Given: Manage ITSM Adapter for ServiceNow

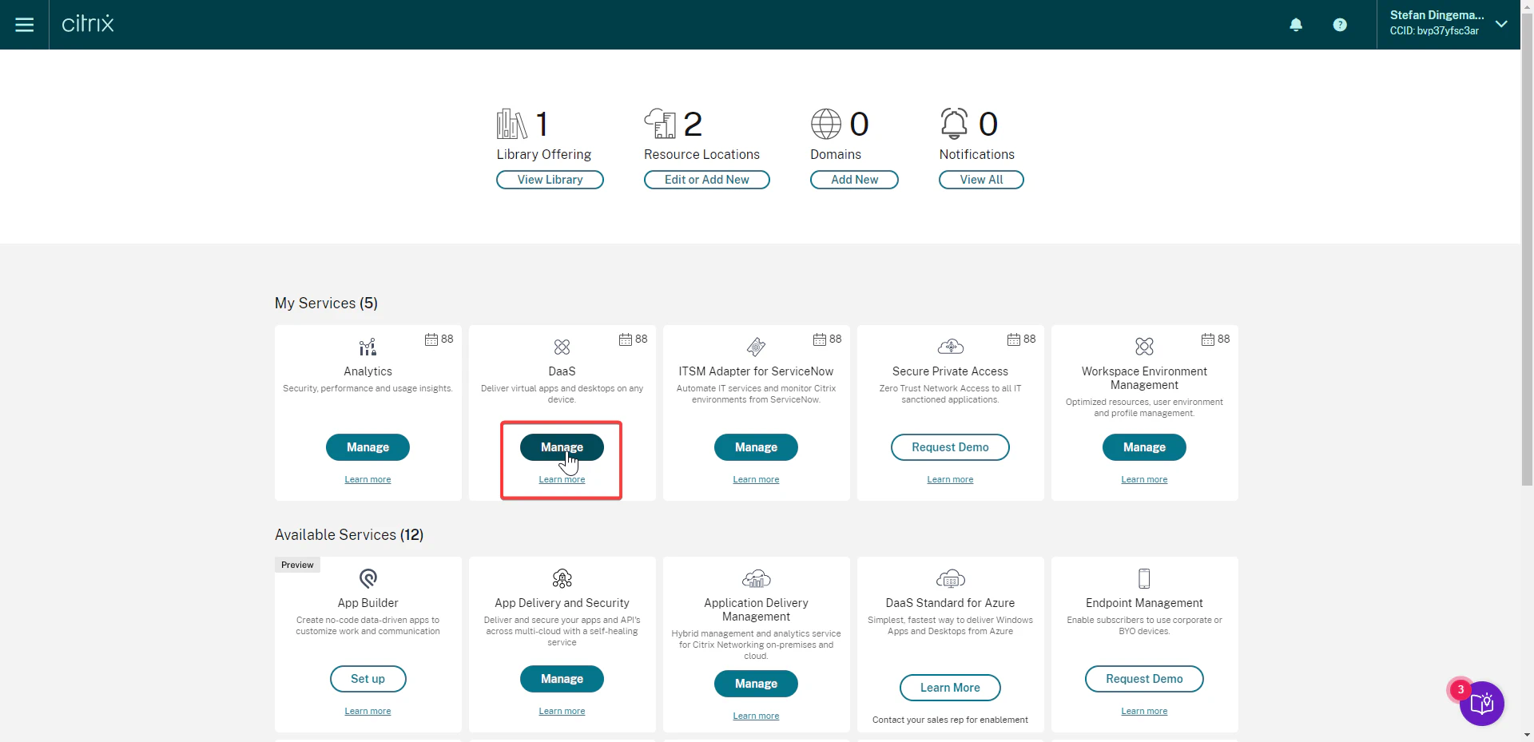Looking at the screenshot, I should [756, 447].
